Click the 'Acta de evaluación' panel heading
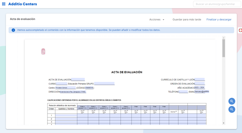This screenshot has width=242, height=133. click(23, 19)
